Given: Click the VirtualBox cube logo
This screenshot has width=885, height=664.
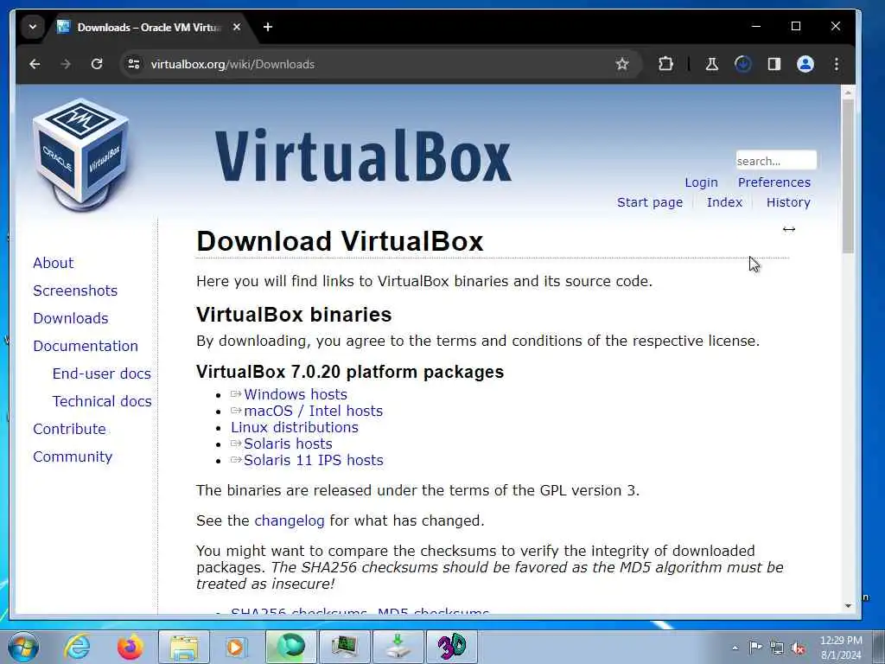Looking at the screenshot, I should [80, 156].
